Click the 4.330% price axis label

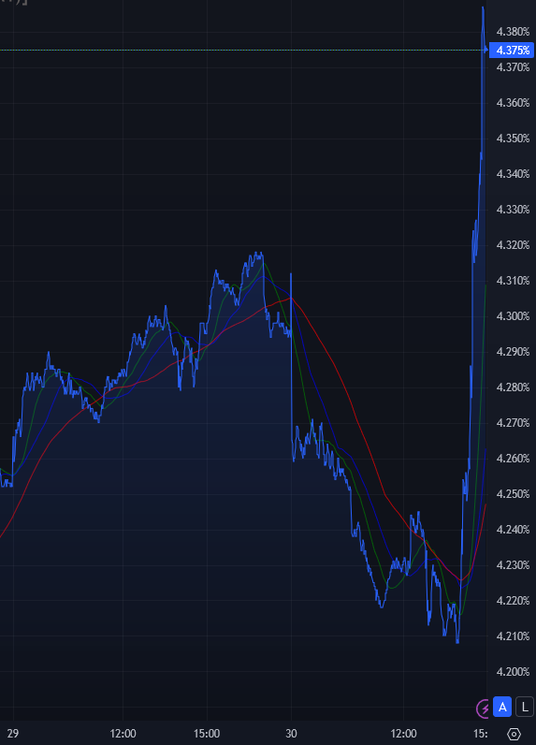point(513,210)
